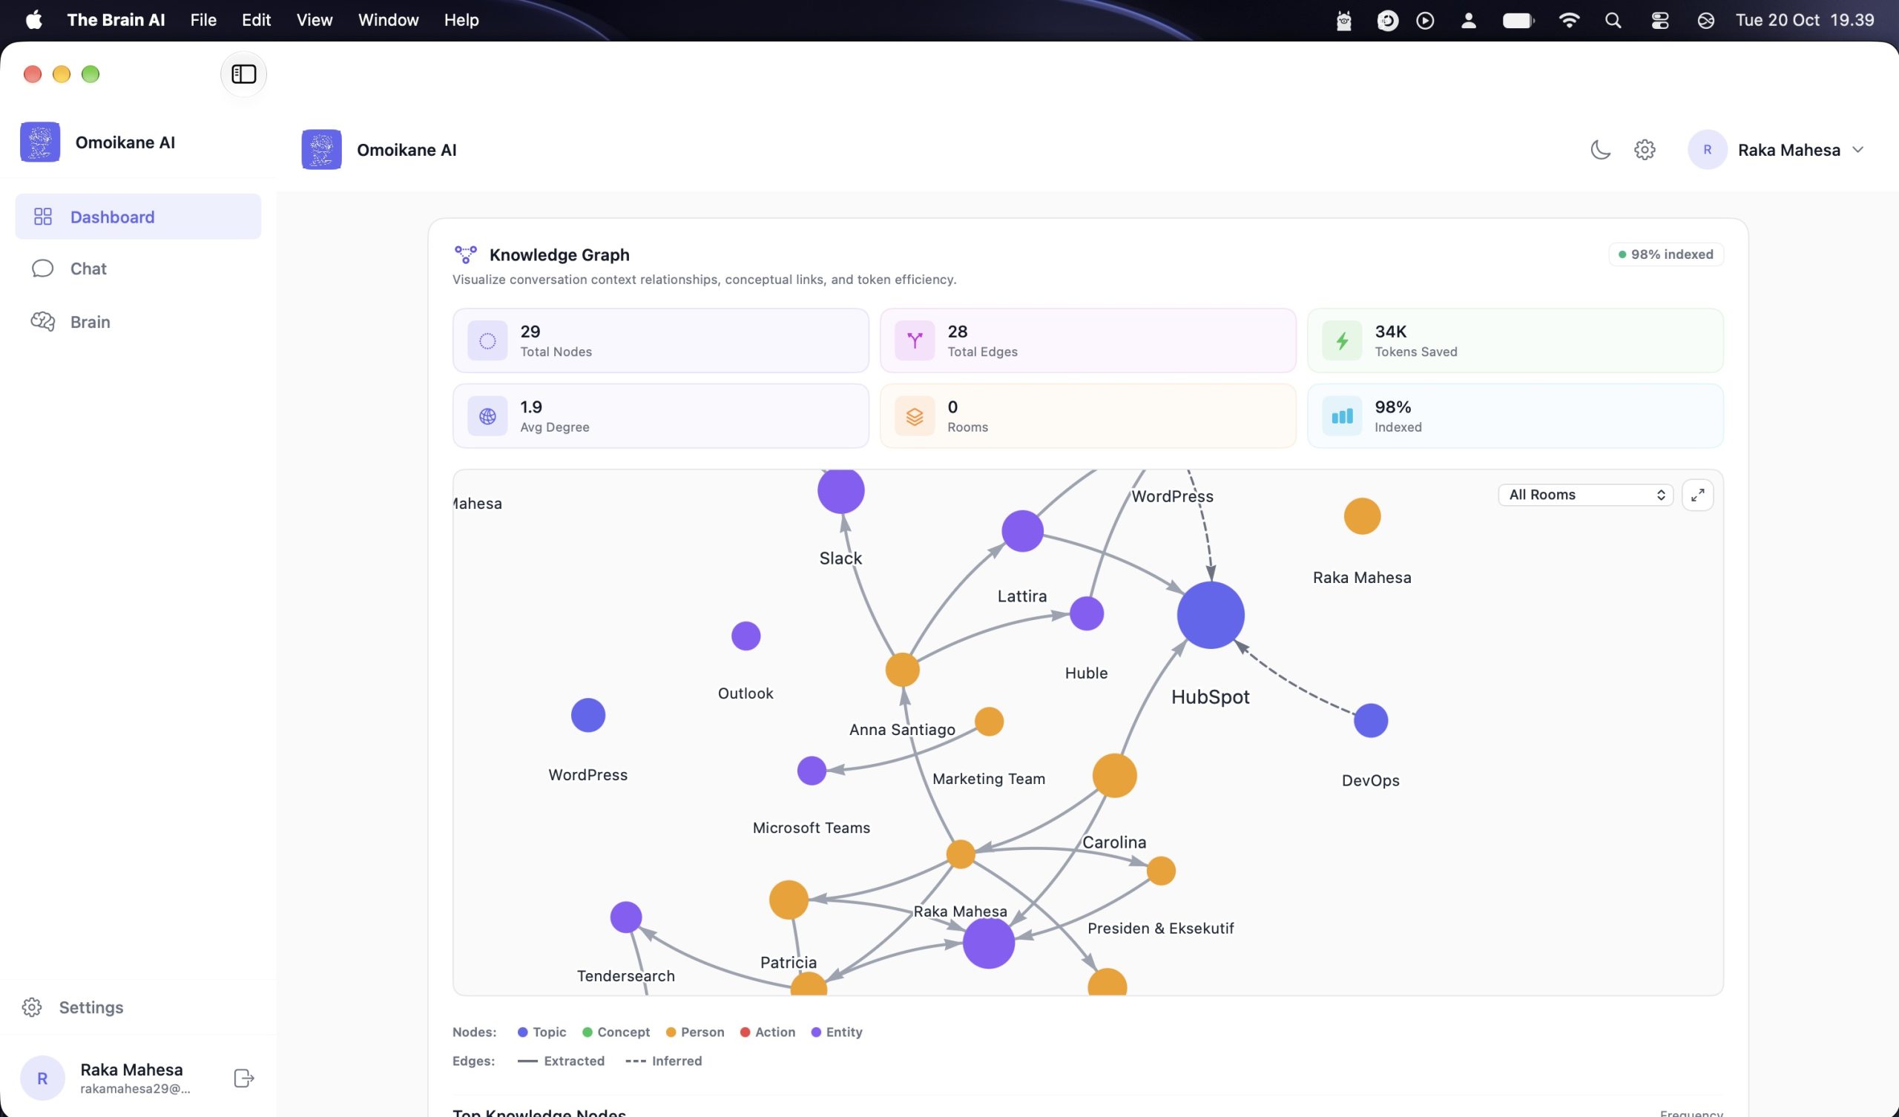
Task: Go to Dashboard in sidebar
Action: pos(138,217)
